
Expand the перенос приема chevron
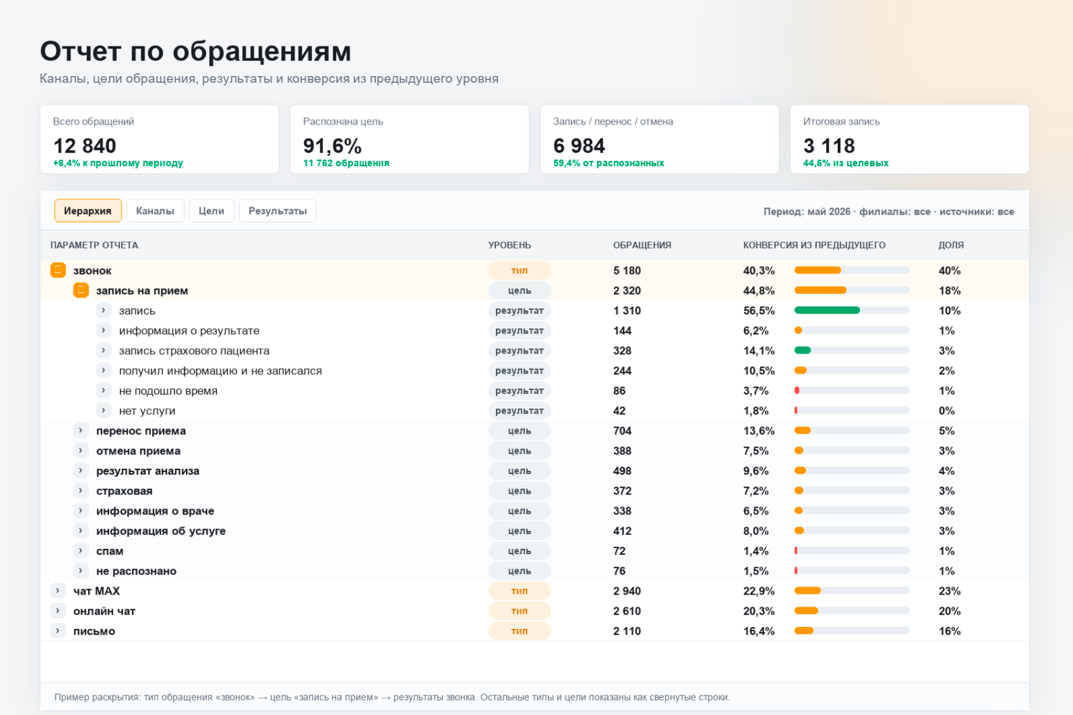(81, 430)
